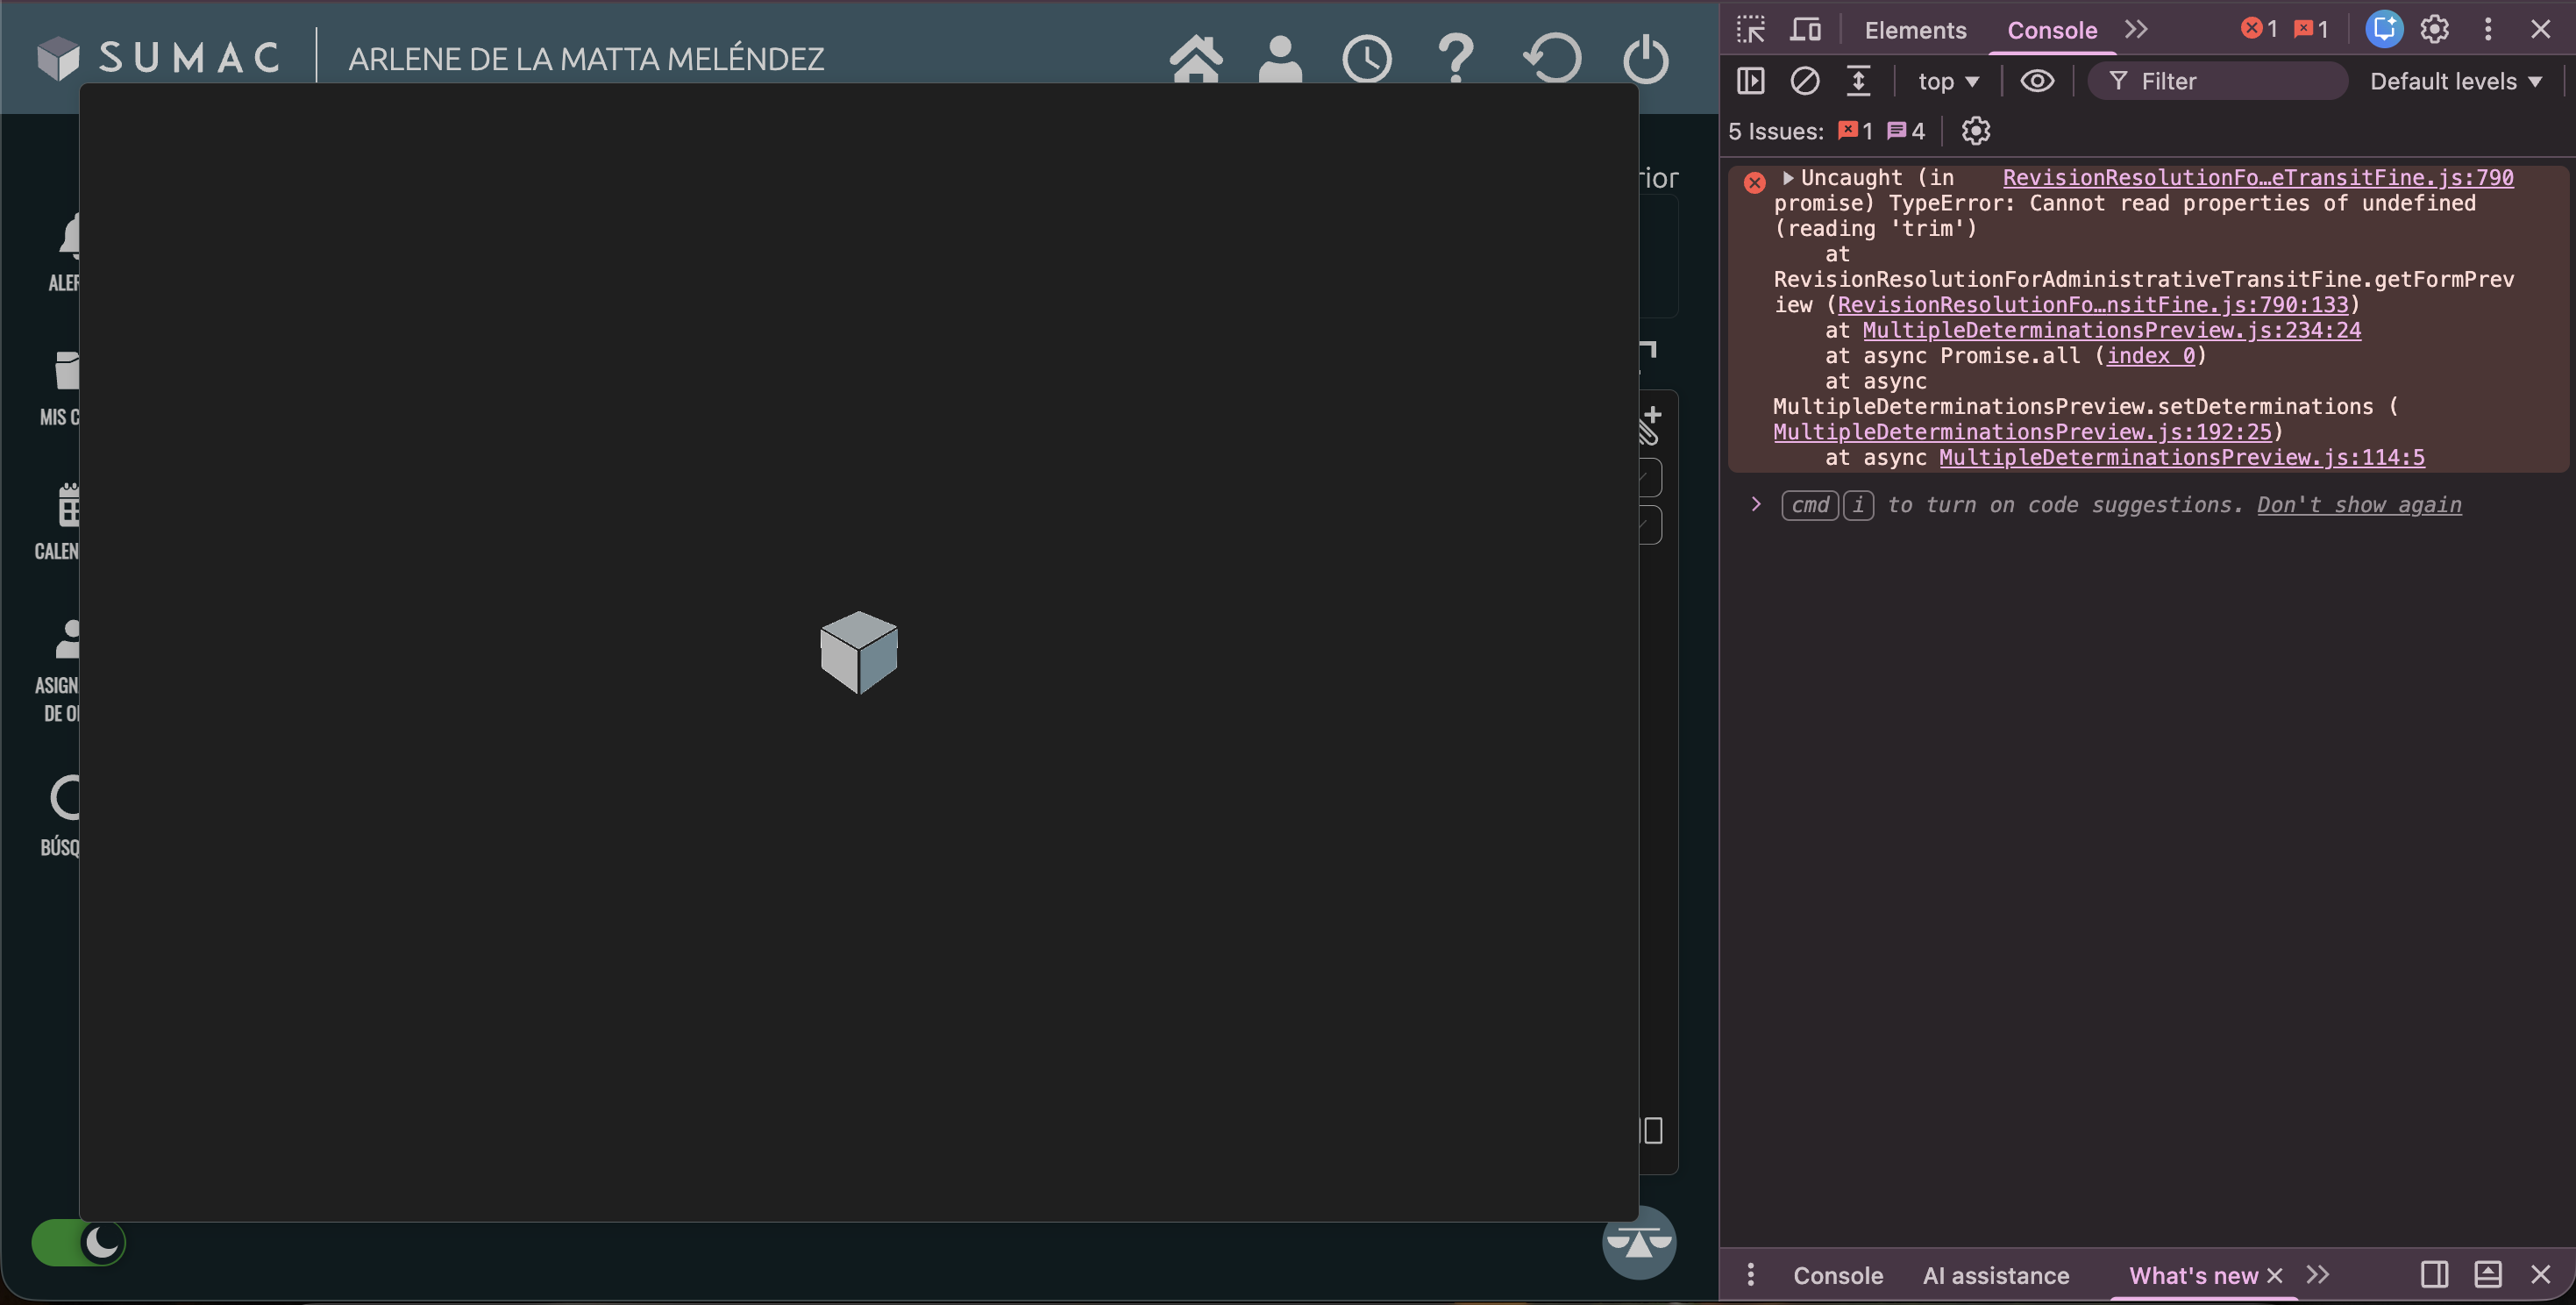Show more DevTools tabs chevron at top
The height and width of the screenshot is (1305, 2576).
pyautogui.click(x=2136, y=29)
